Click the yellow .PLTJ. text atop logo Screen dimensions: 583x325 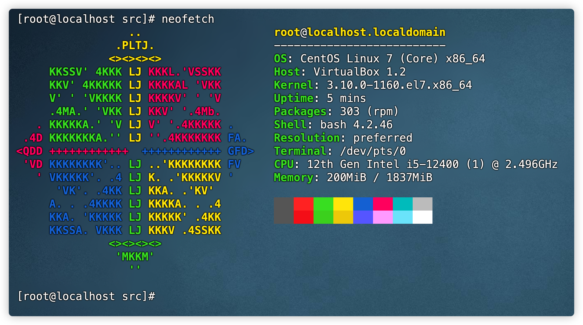[135, 45]
